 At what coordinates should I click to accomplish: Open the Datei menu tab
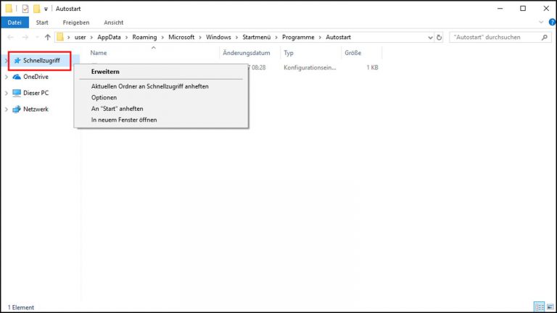click(15, 22)
